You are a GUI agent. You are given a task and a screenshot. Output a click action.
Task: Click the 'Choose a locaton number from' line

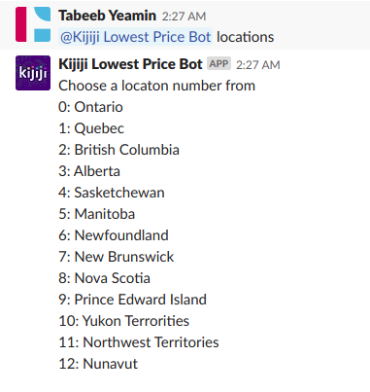(x=156, y=86)
